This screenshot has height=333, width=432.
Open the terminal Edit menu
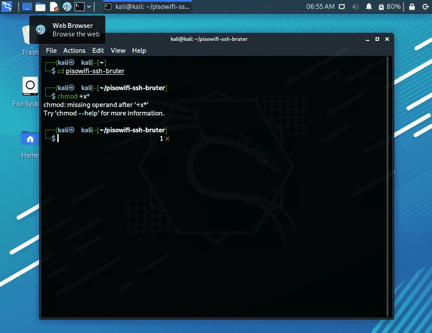[x=98, y=51]
